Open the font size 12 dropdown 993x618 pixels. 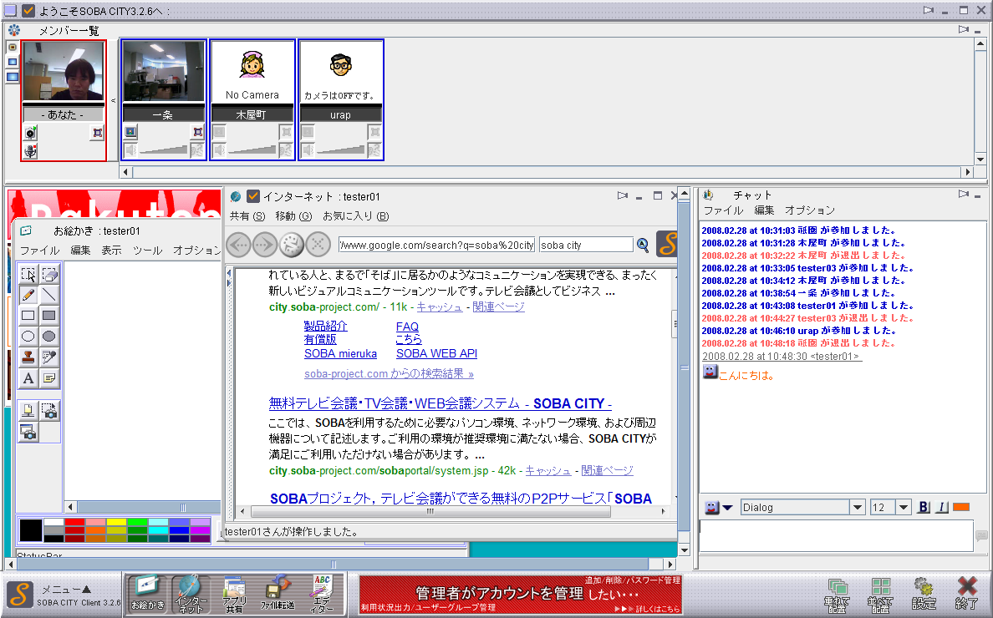[904, 507]
